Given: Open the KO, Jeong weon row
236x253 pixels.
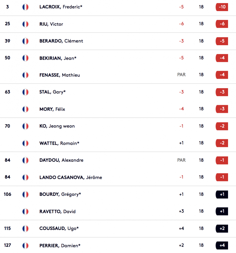Looking at the screenshot, I should [118, 126].
